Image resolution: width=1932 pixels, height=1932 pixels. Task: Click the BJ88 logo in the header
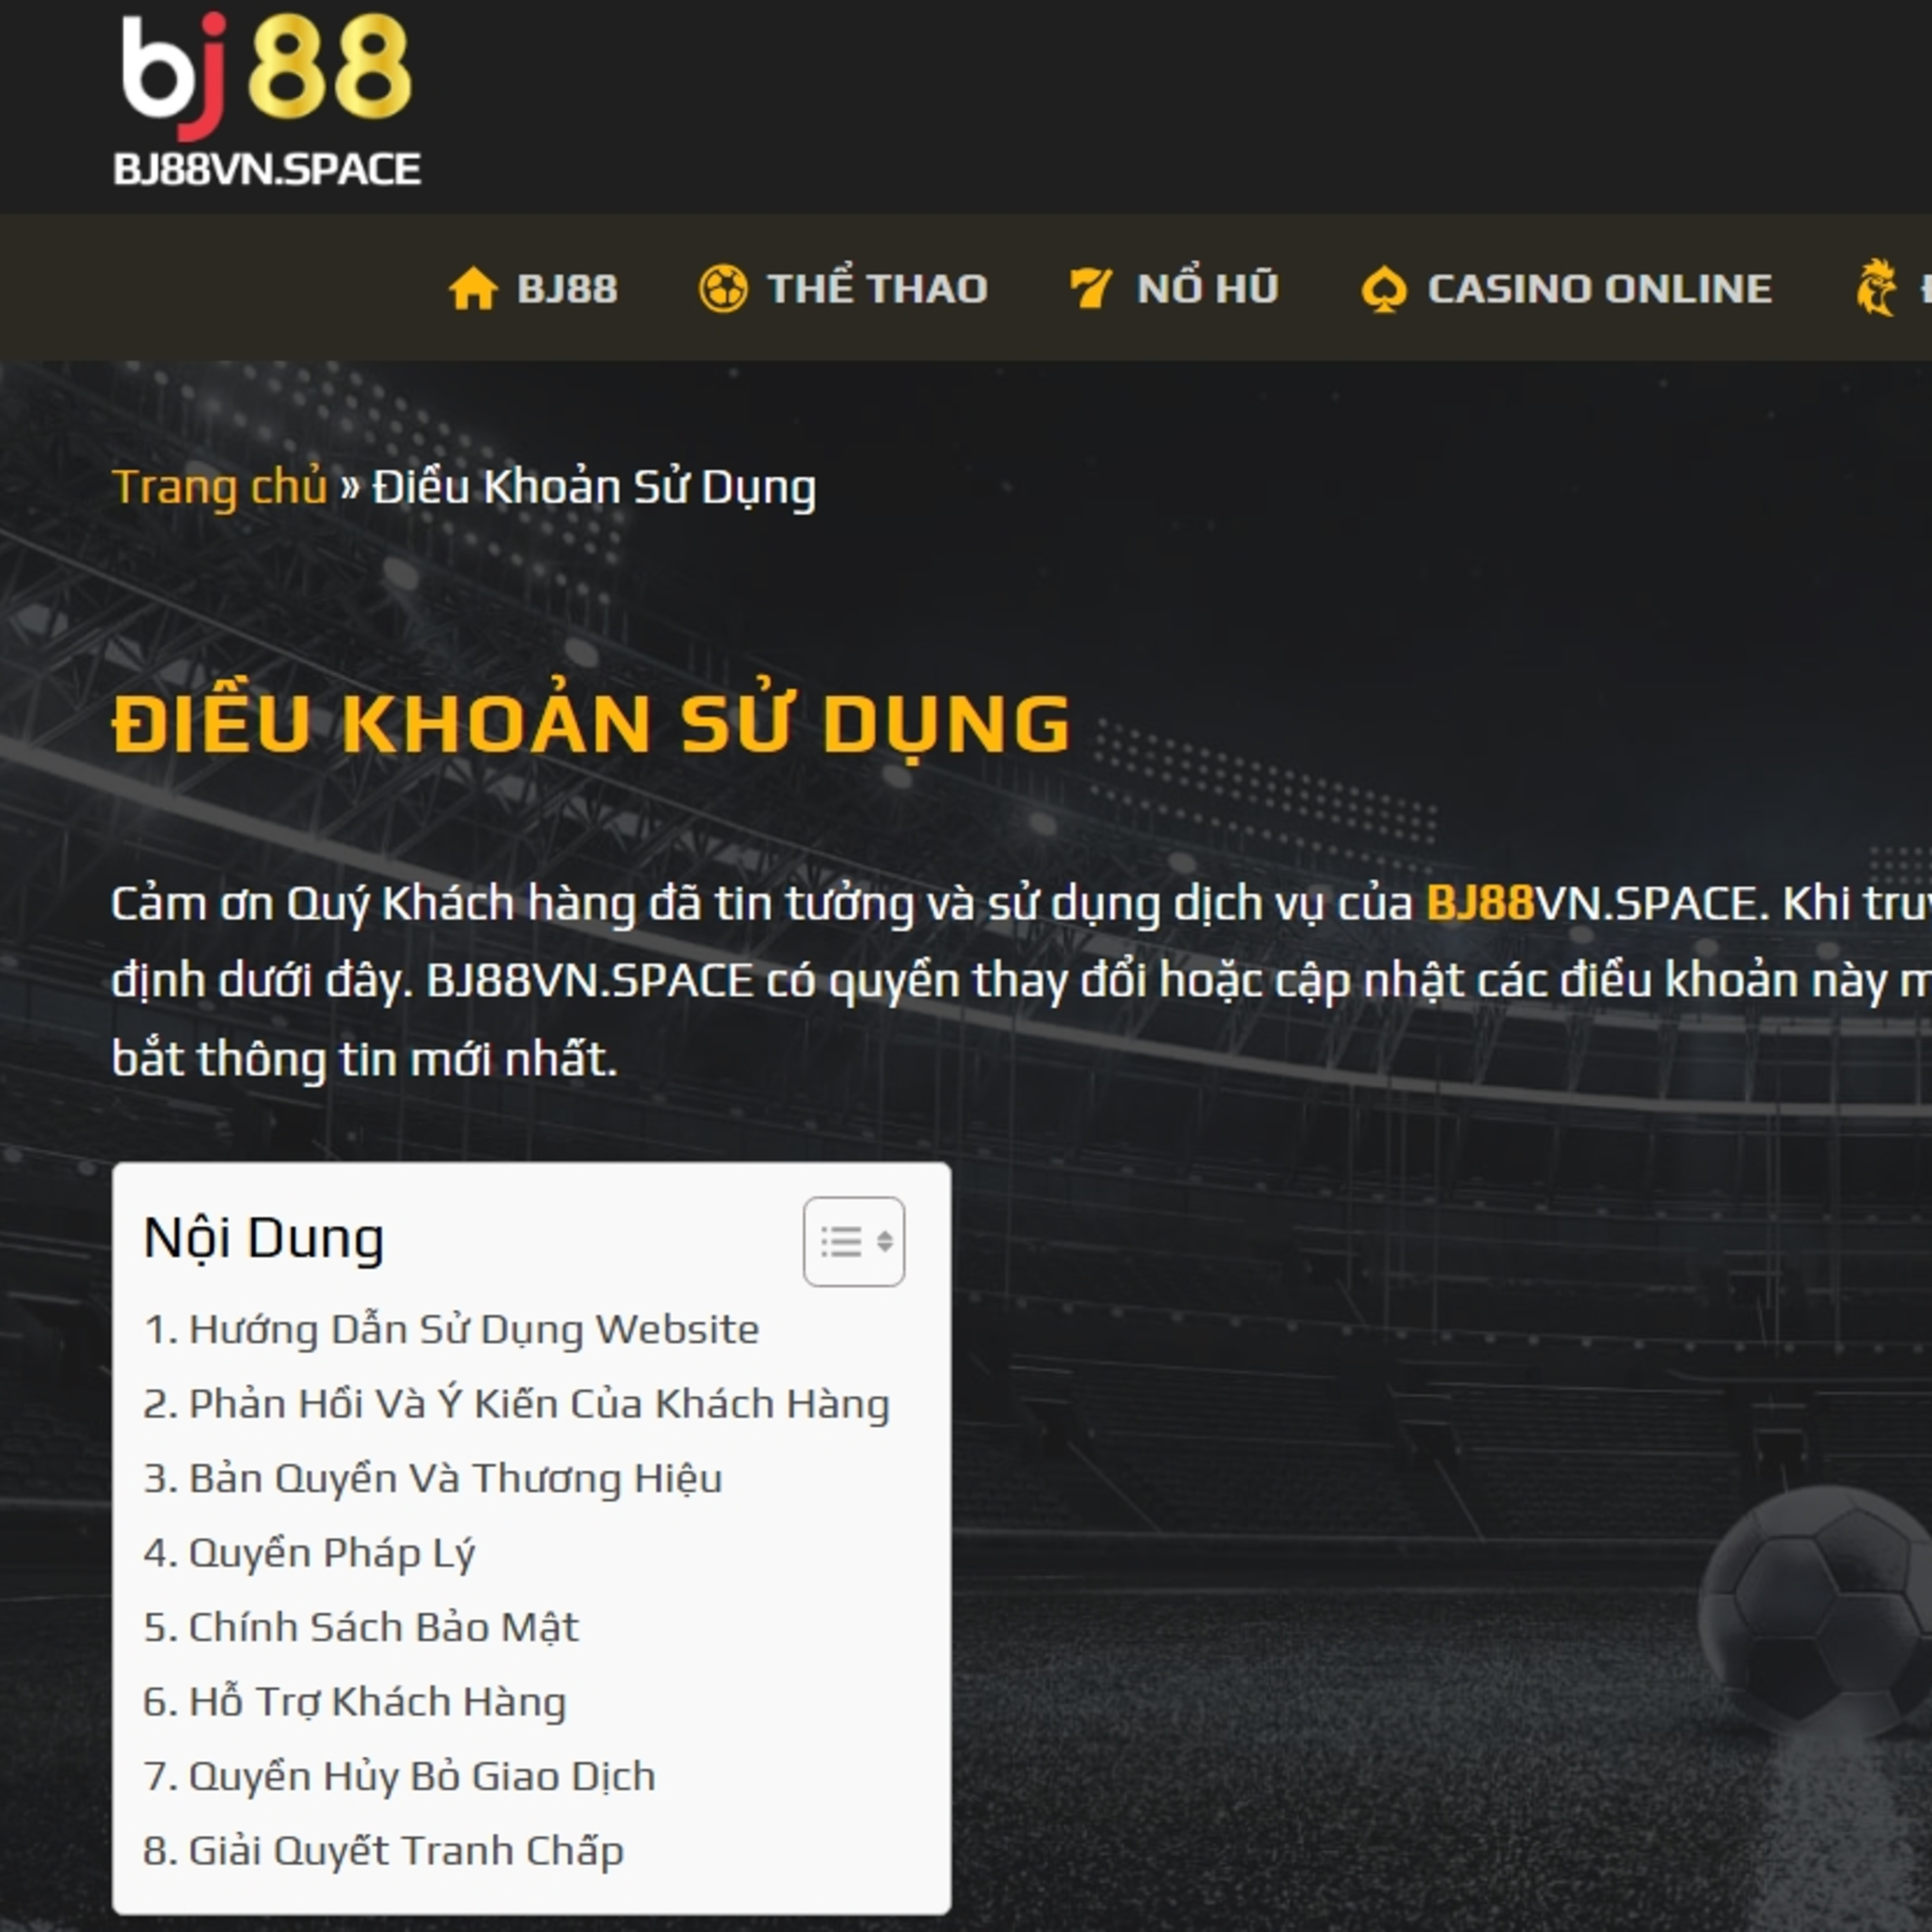click(267, 100)
